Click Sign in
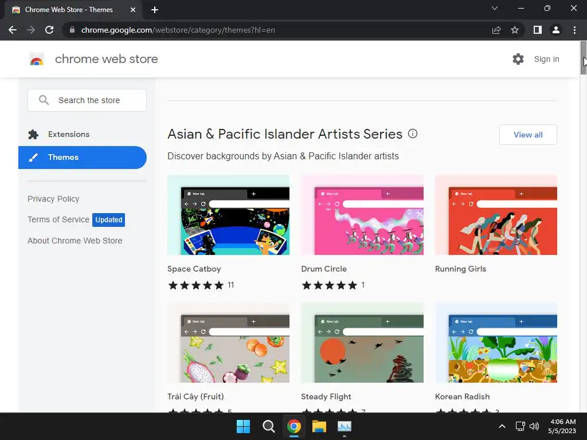This screenshot has width=587, height=440. (546, 59)
